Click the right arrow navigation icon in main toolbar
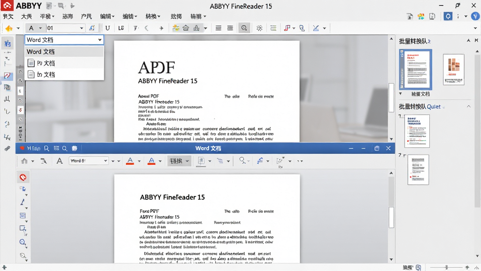Image resolution: width=481 pixels, height=271 pixels. pos(161,28)
